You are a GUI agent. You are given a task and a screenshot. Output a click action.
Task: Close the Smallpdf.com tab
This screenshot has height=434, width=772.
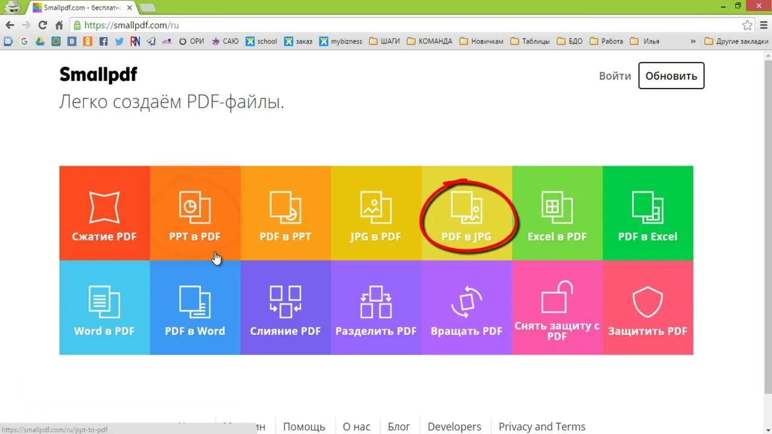tap(128, 8)
